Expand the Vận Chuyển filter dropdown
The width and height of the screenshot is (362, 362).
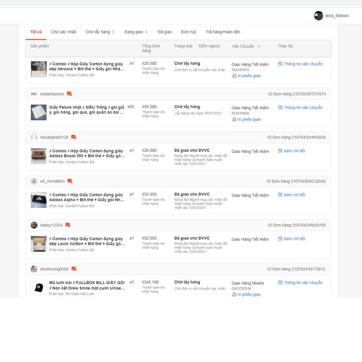click(259, 46)
